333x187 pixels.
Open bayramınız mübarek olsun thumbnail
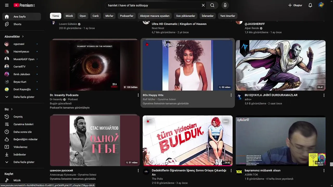click(280, 141)
